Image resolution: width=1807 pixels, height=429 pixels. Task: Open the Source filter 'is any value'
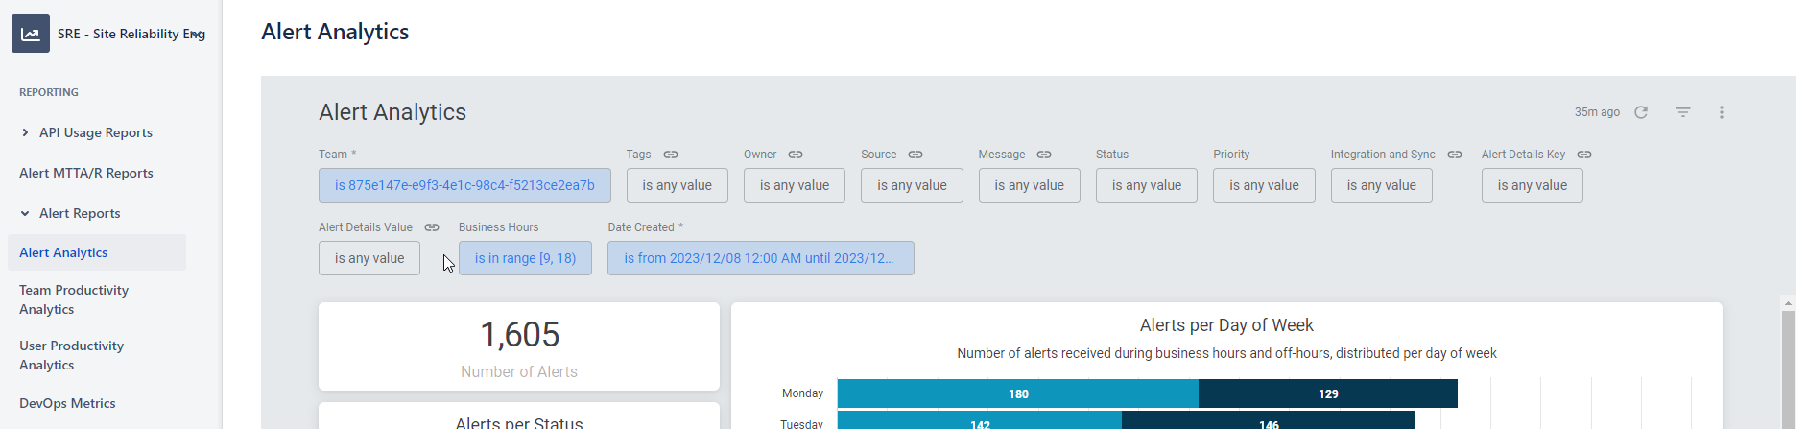[912, 185]
